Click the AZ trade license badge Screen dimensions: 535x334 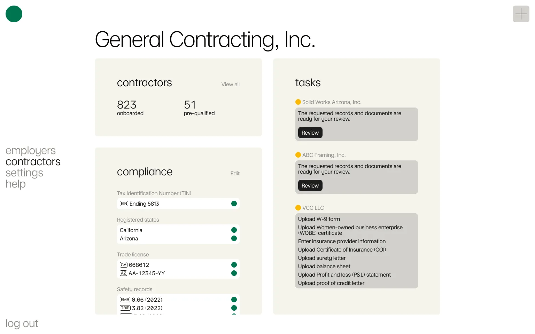[124, 273]
